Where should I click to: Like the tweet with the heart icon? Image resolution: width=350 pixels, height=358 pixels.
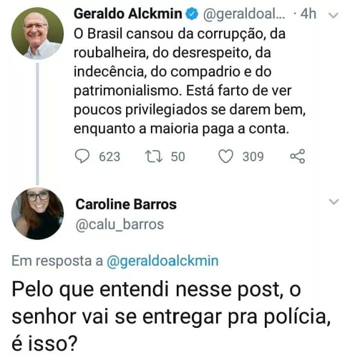226,156
